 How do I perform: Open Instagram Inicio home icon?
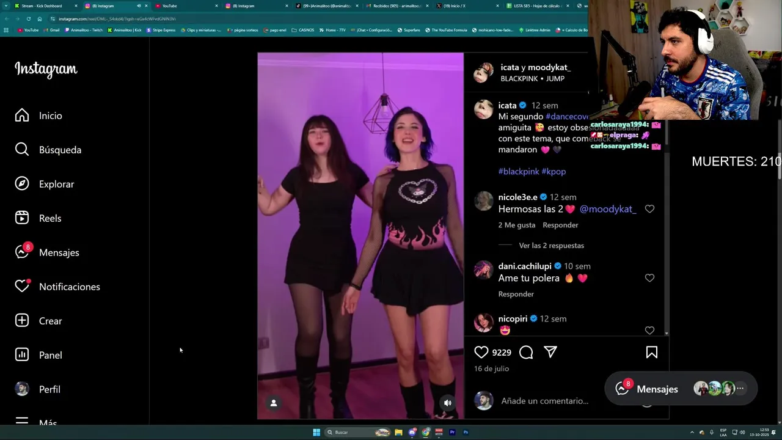(x=22, y=116)
